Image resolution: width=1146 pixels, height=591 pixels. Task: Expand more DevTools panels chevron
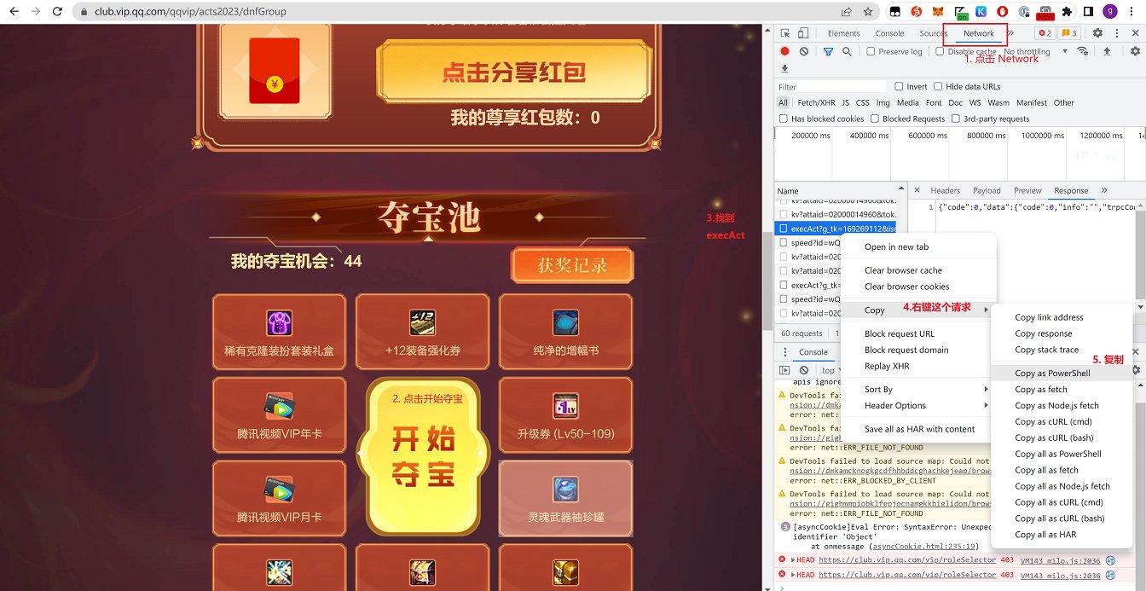coord(1011,33)
